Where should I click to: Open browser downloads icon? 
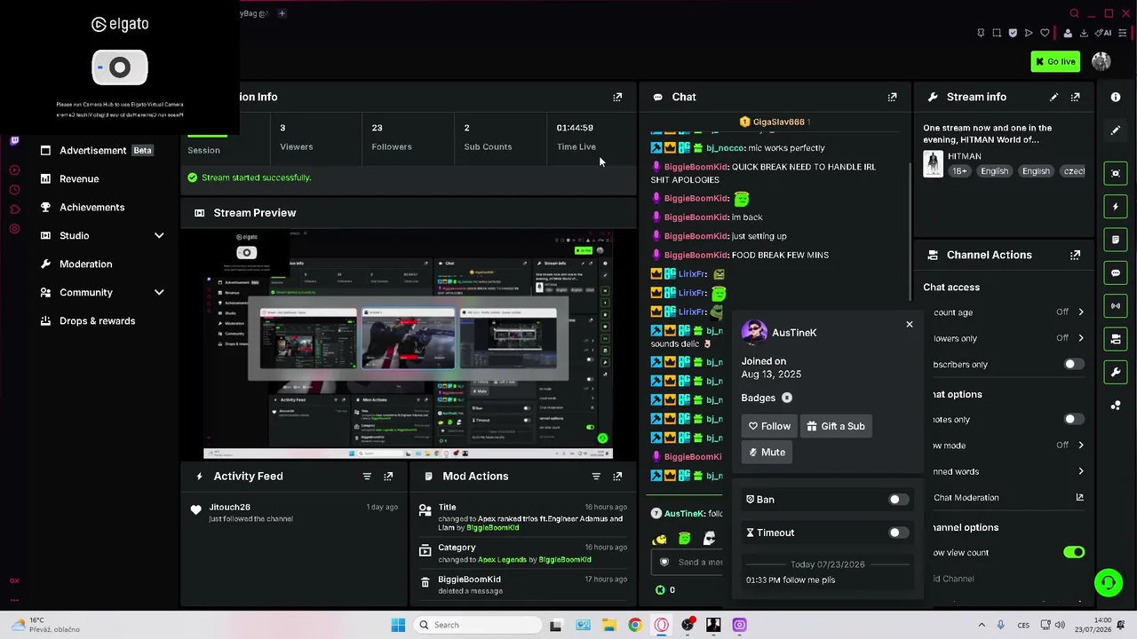tap(1084, 33)
